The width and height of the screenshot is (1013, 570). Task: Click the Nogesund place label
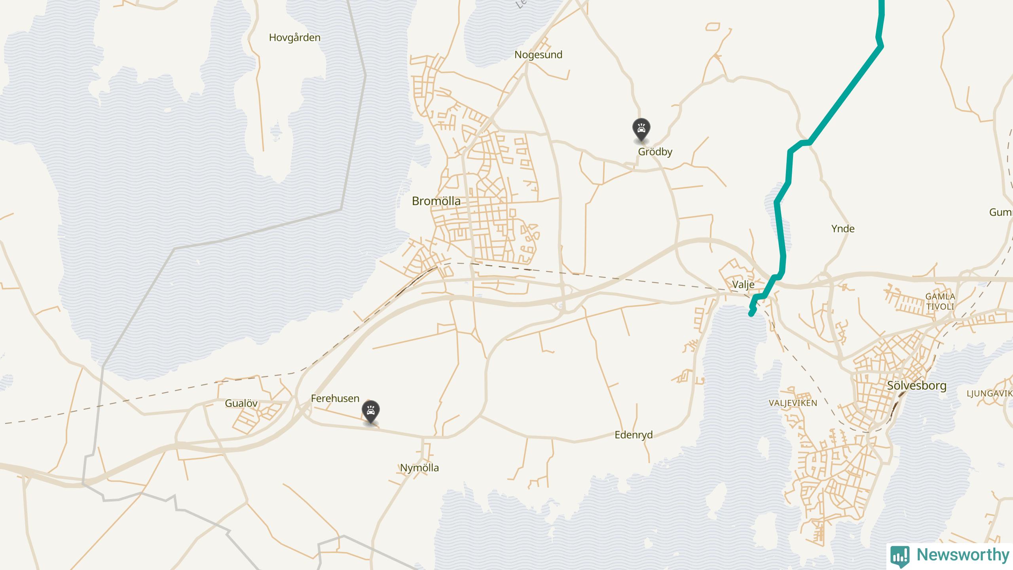tap(538, 55)
